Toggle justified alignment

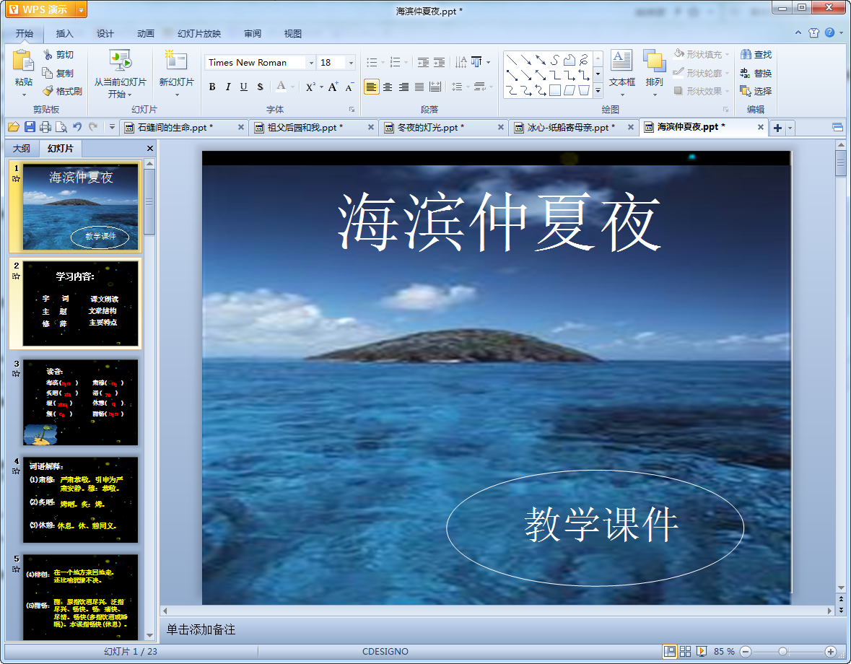pyautogui.click(x=419, y=87)
